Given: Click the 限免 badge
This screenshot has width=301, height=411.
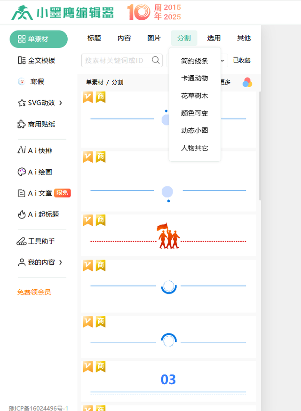Looking at the screenshot, I should (63, 193).
